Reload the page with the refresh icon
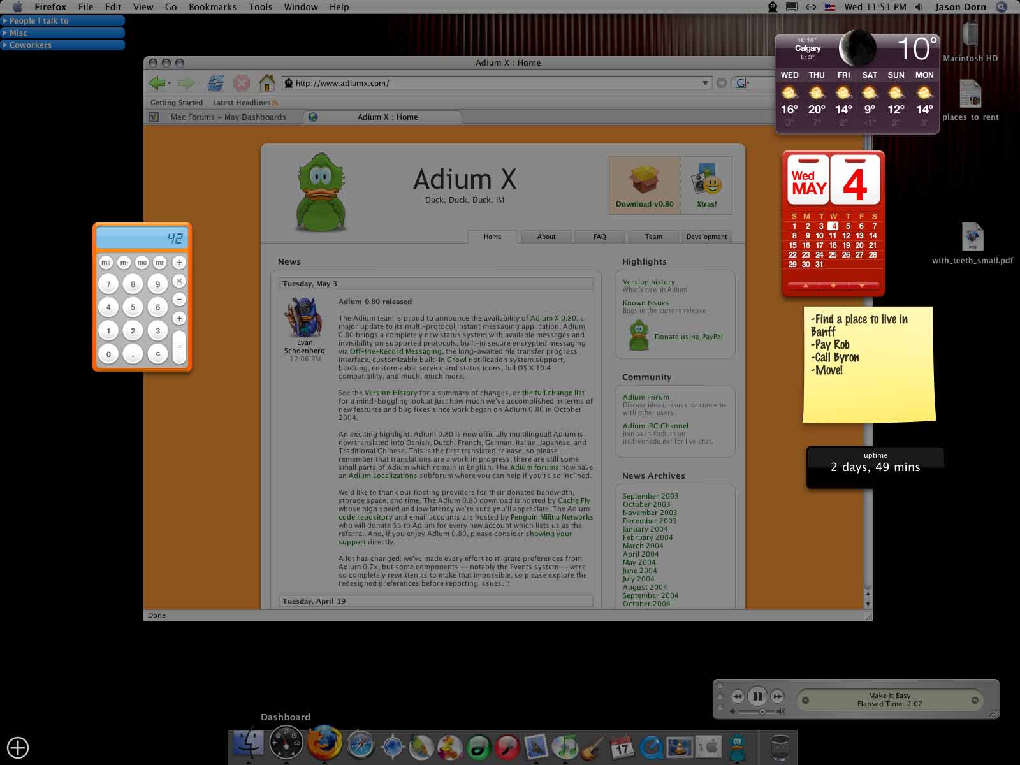Screen dimensions: 1020x765 click(216, 83)
